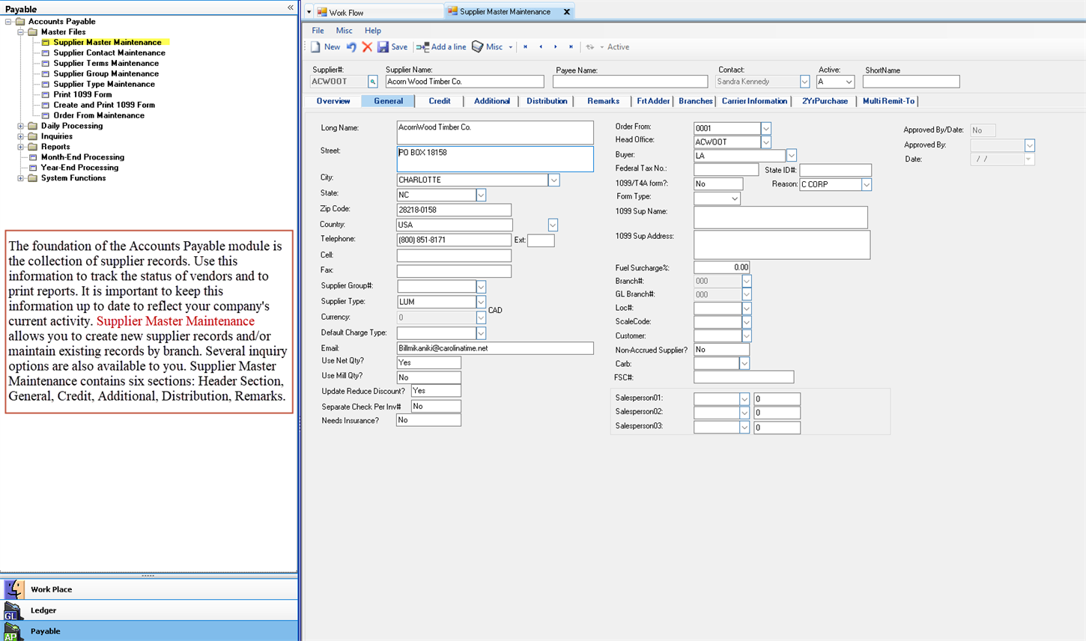Open the Supplier# lookup search icon
Screen dimensions: 1086x641
[372, 82]
